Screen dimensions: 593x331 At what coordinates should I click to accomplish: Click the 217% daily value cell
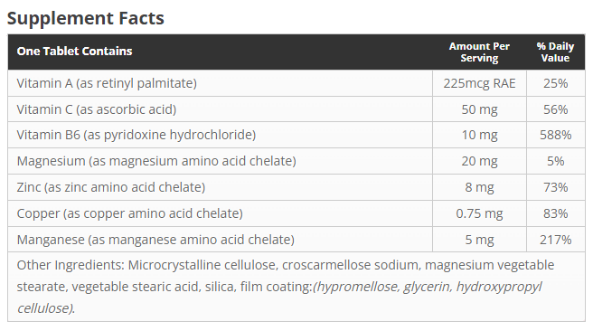(x=556, y=240)
